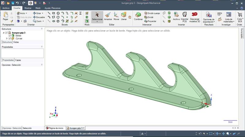The width and height of the screenshot is (245, 137).
Task: Switch to the Medir ribbon tab
Action: click(x=38, y=8)
